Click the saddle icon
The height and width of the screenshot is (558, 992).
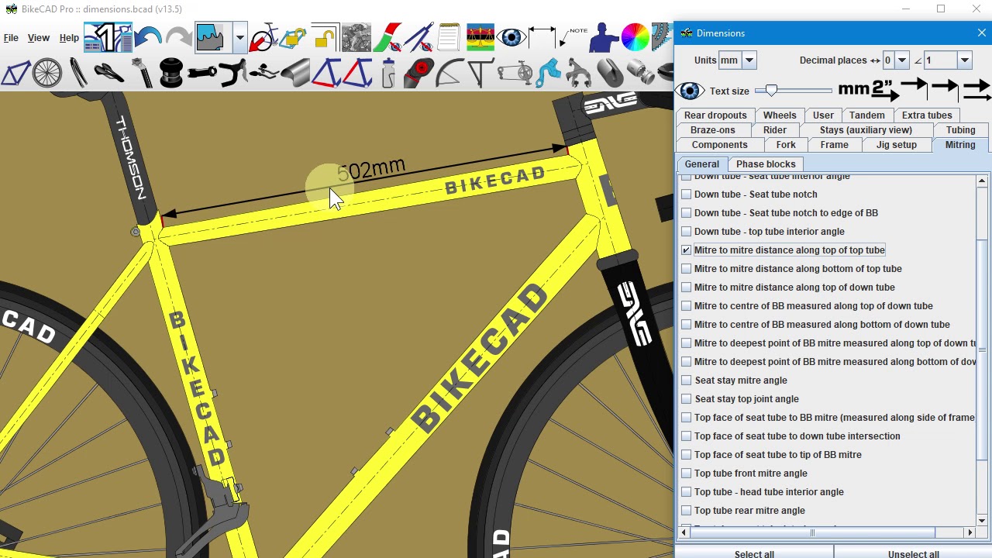coord(108,73)
